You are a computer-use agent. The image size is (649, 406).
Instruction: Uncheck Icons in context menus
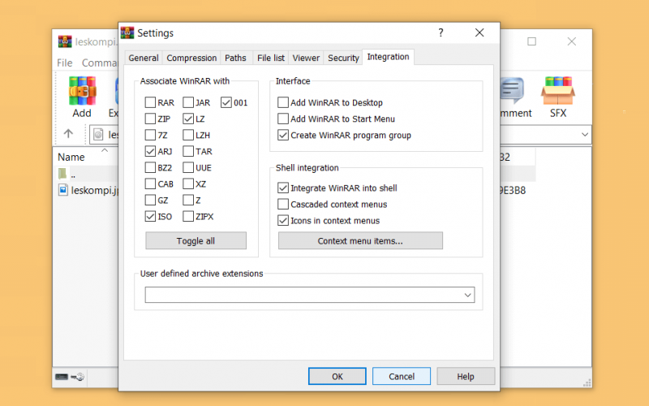click(x=283, y=220)
